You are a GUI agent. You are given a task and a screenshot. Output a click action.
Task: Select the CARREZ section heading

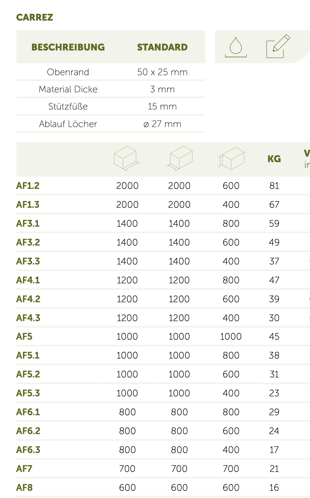click(x=35, y=18)
